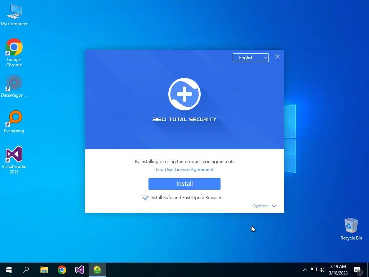Select the DataWagon desktop shortcut
Screen dimensions: 369x277
pos(14,86)
